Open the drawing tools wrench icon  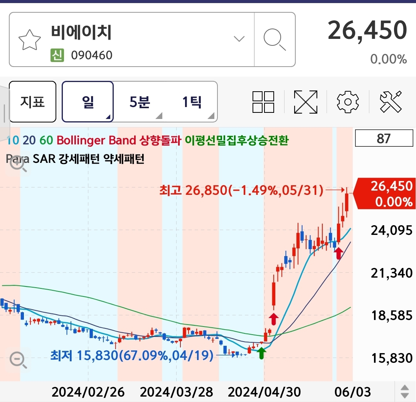[x=391, y=102]
